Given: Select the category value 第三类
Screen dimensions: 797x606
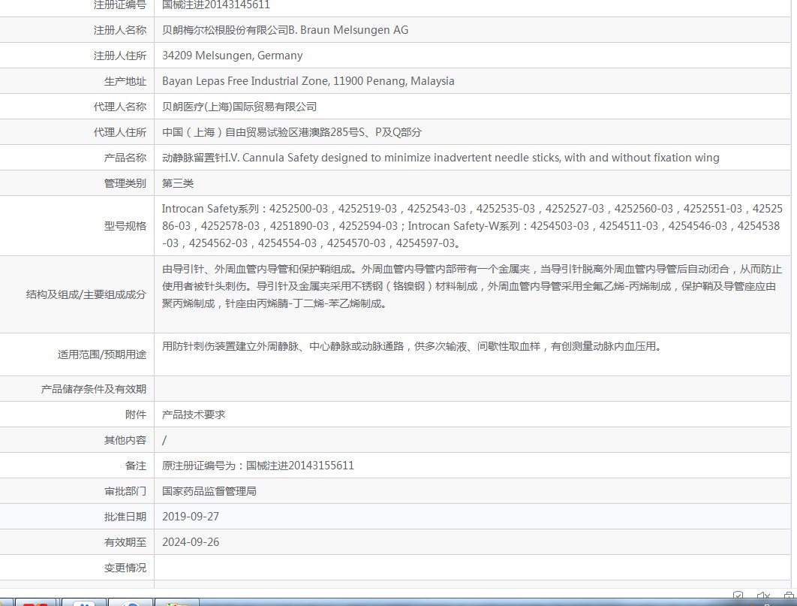Looking at the screenshot, I should 177,183.
